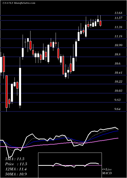Click the Price : 11.5 readout
The height and width of the screenshot is (178, 127).
click(16, 164)
